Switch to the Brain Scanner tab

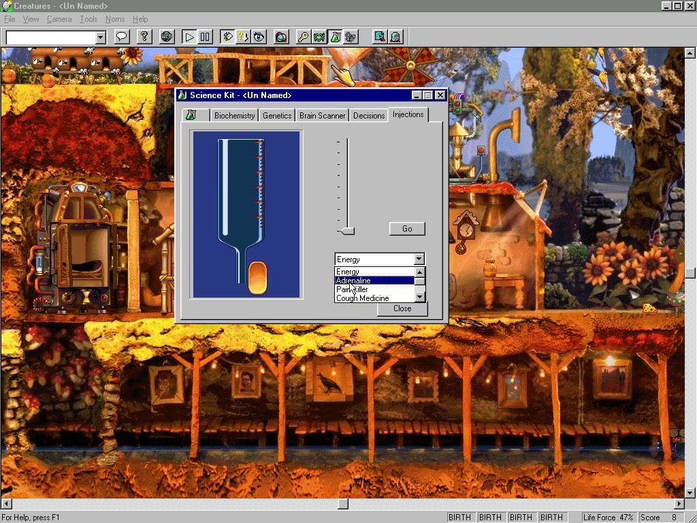323,116
